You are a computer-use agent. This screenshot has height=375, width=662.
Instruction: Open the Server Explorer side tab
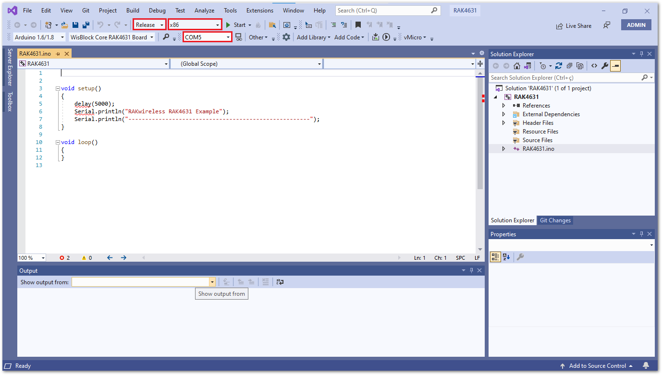pyautogui.click(x=10, y=67)
